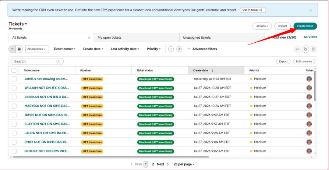The height and width of the screenshot is (170, 329).
Task: Tick the select-all tickets checkbox
Action: (x=14, y=71)
